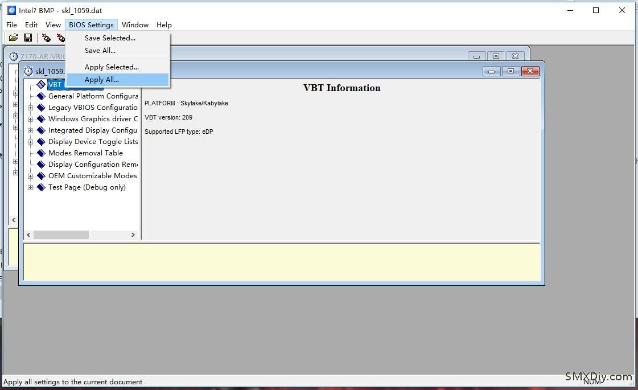Minimize the Z170-AR-VBIOS background window
This screenshot has width=638, height=390.
pyautogui.click(x=476, y=56)
